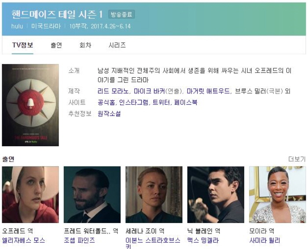Switch to the 출연 tab
308x249 pixels.
tap(56, 45)
